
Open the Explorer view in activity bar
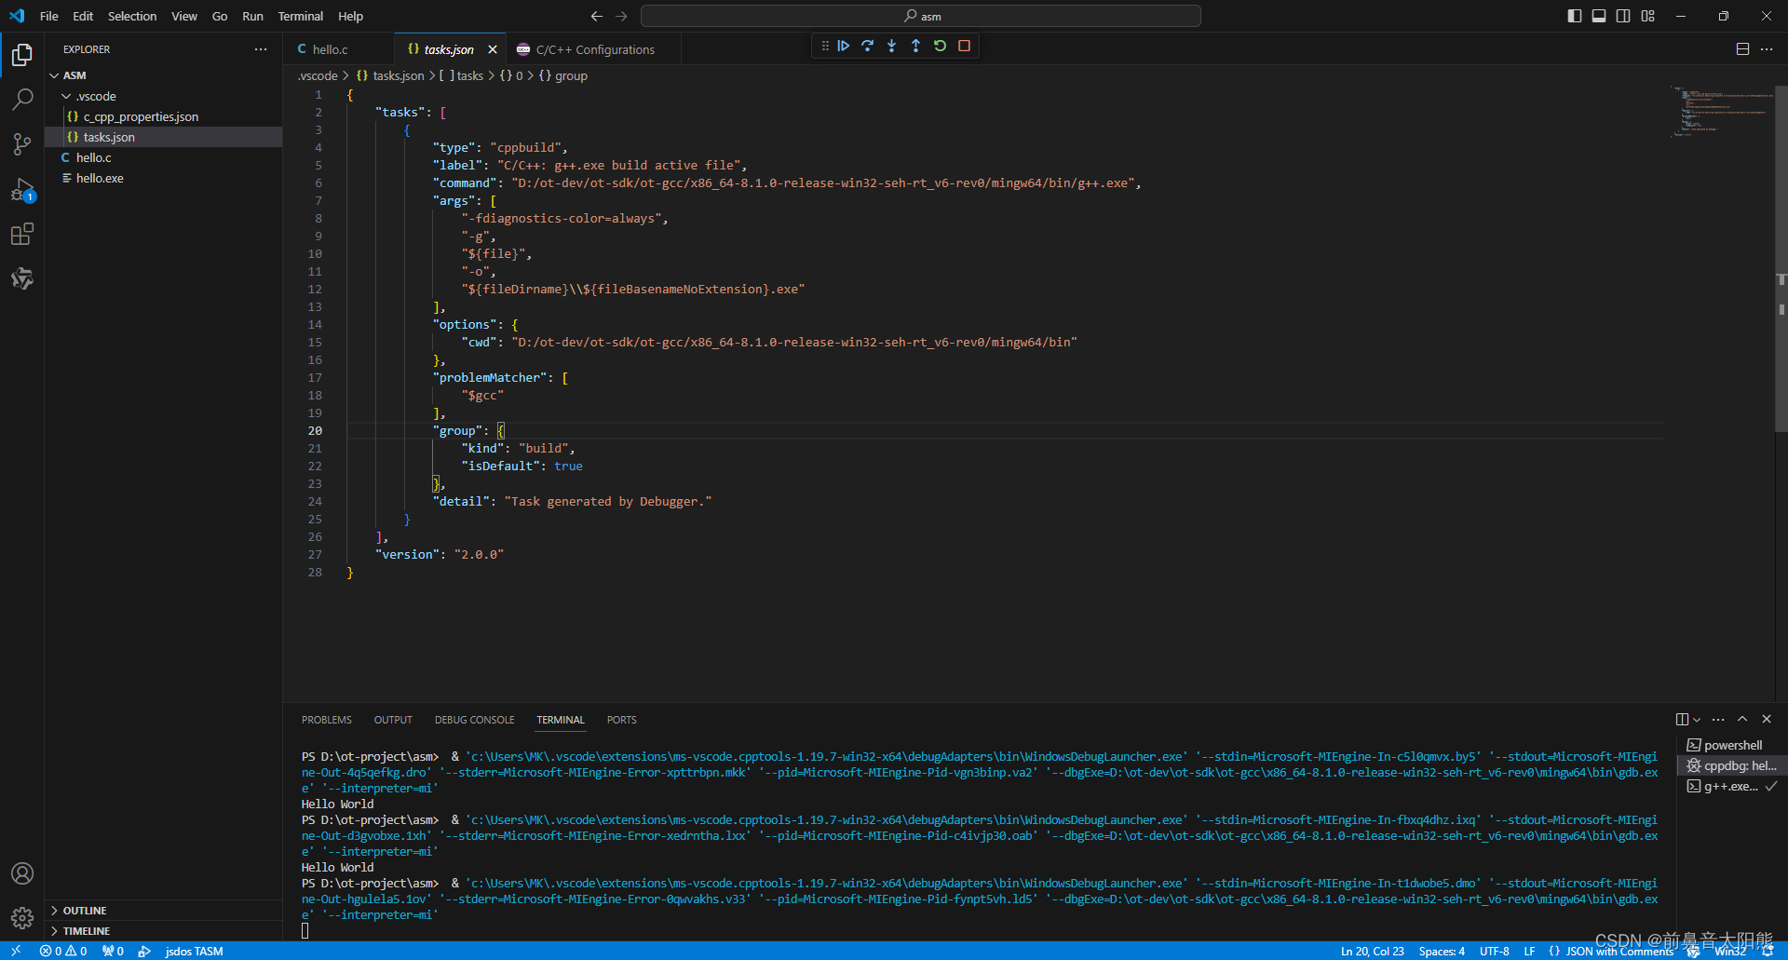click(22, 55)
